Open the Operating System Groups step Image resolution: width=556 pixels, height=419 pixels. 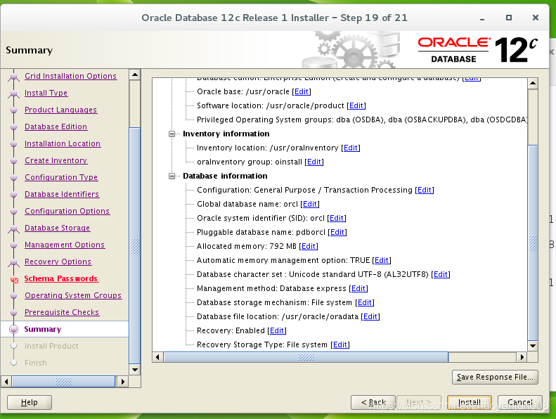pyautogui.click(x=73, y=295)
